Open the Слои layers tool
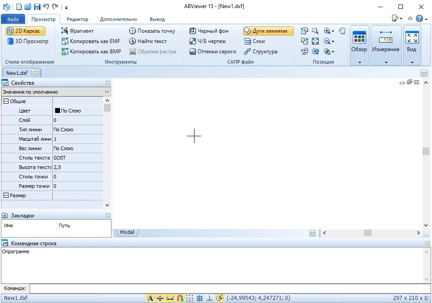 [x=254, y=41]
